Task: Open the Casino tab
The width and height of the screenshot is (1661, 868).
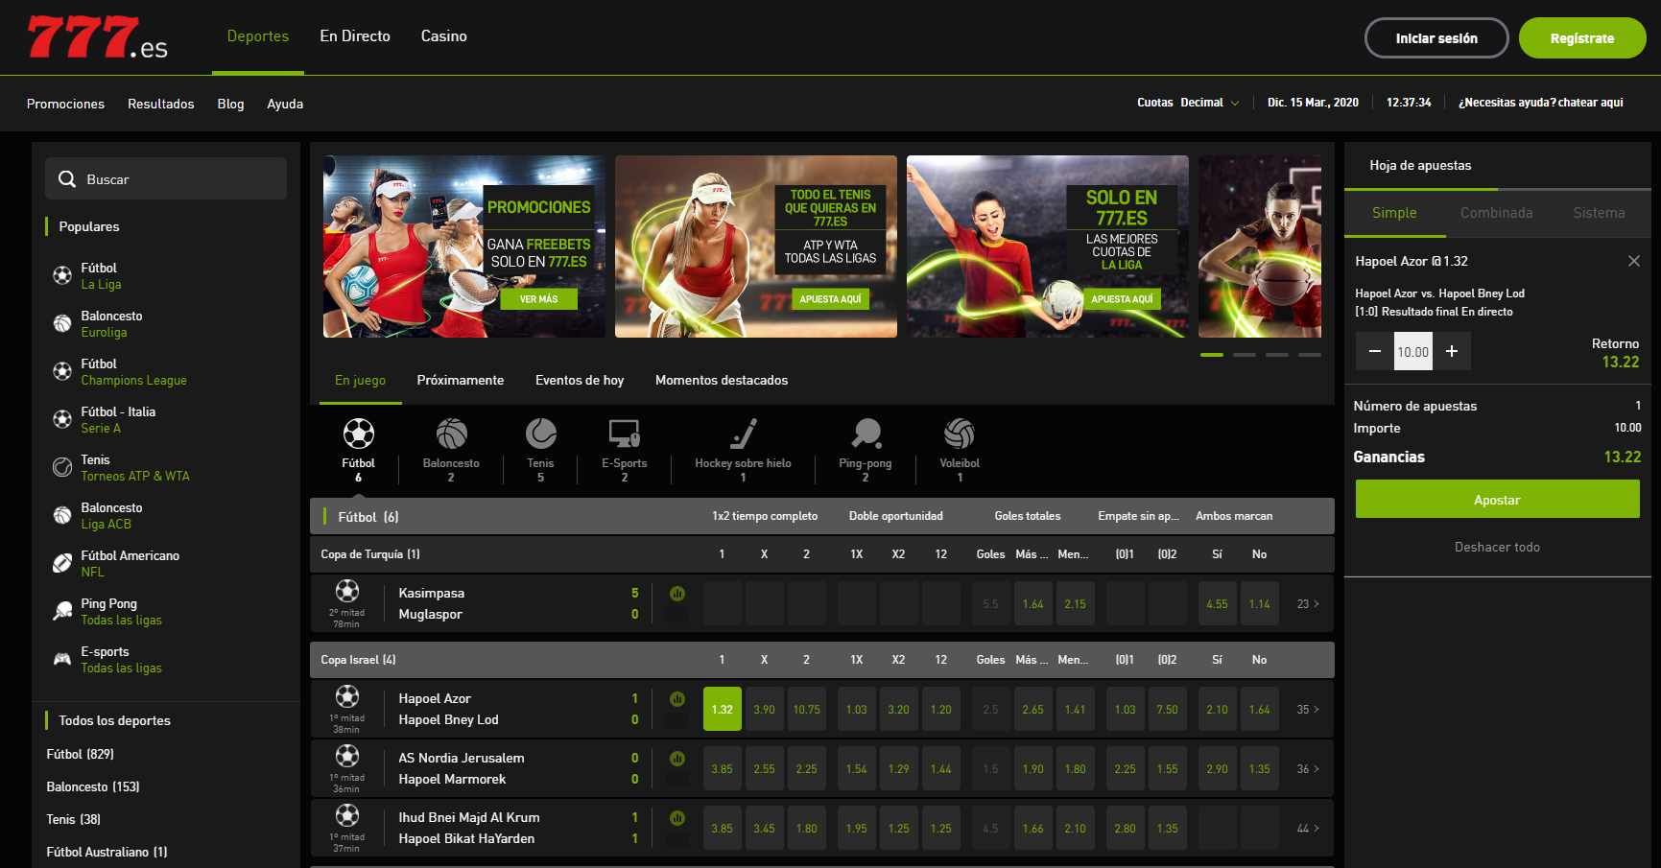Action: (444, 36)
